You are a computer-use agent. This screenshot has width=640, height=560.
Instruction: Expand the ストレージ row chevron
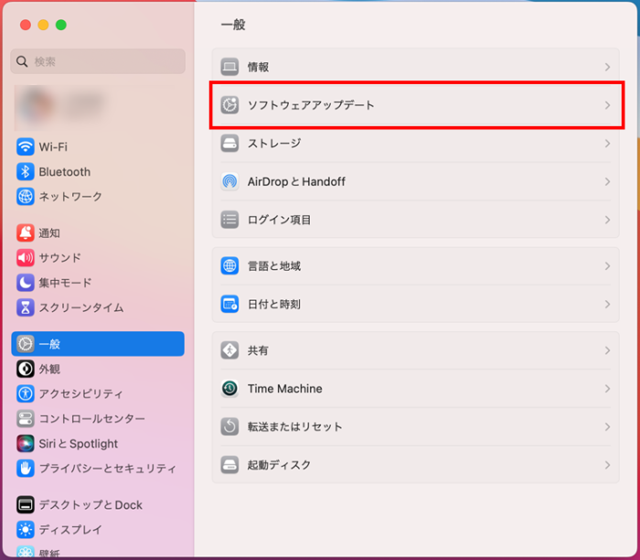pos(607,144)
